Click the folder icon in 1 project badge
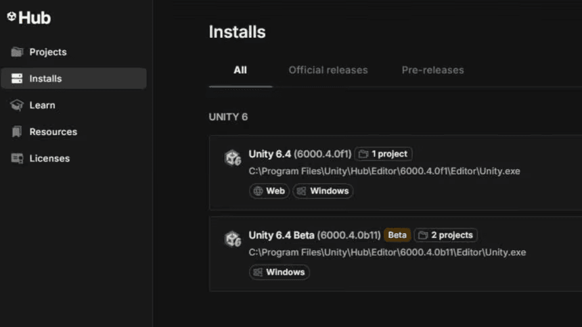 coord(363,154)
